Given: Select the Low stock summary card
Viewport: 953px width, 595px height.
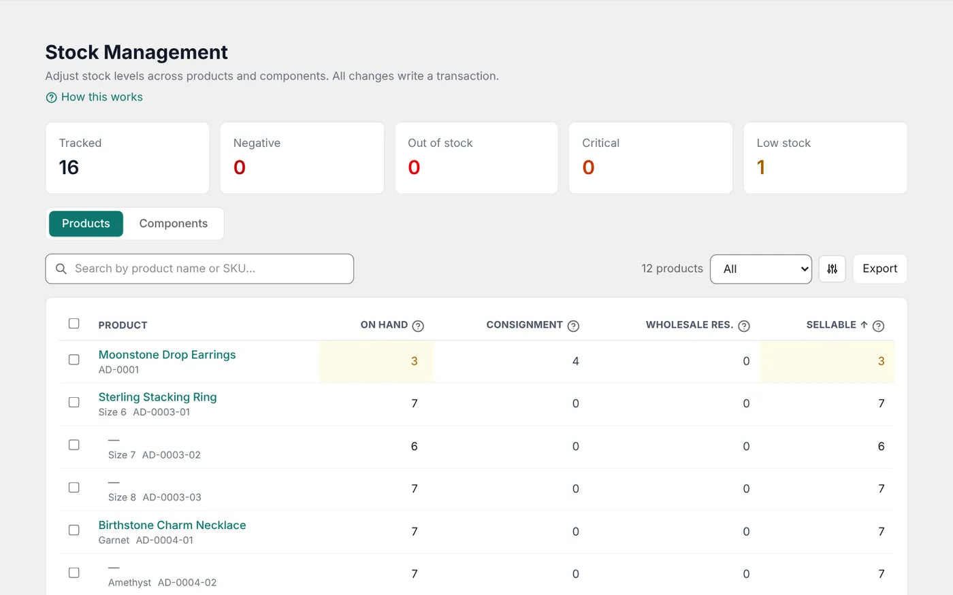Looking at the screenshot, I should [825, 158].
